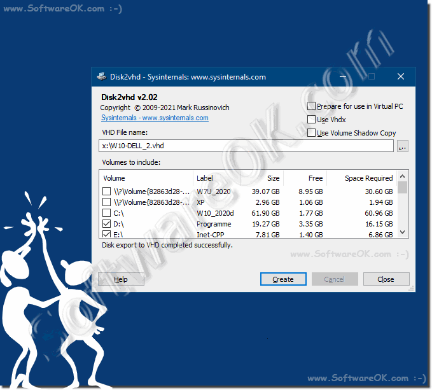Image resolution: width=432 pixels, height=390 pixels.
Task: Select the Programme label cell
Action: (214, 224)
